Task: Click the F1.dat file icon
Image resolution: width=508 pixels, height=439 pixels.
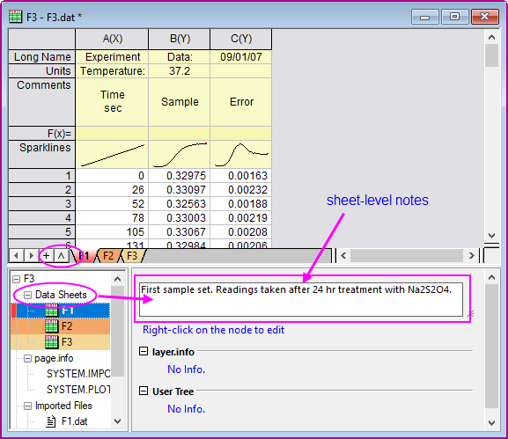Action: click(x=50, y=421)
